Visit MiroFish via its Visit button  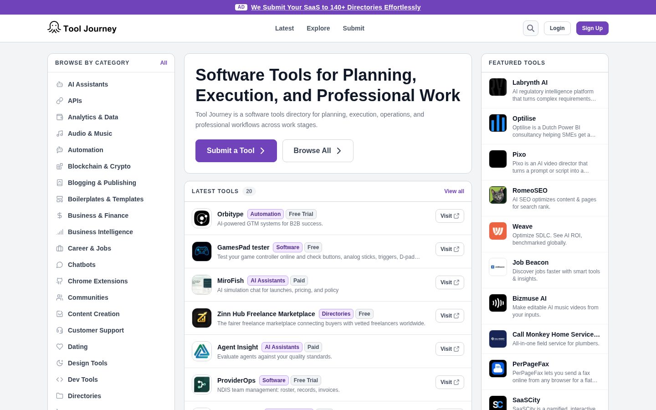(x=450, y=282)
